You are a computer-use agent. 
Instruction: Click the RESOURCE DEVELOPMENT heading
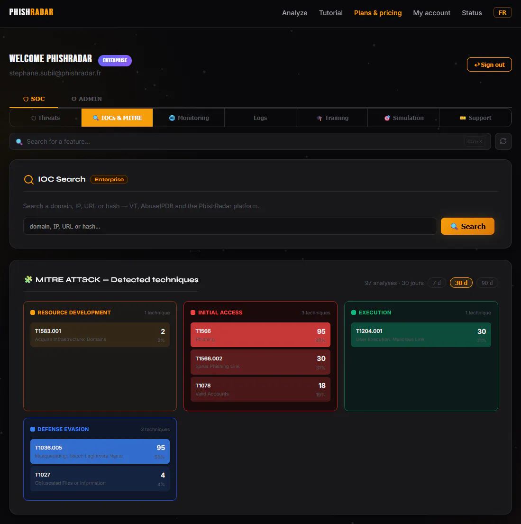click(x=74, y=313)
